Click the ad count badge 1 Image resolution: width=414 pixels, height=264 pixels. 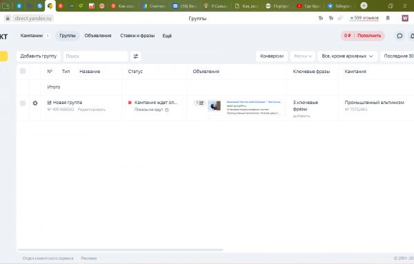(199, 103)
